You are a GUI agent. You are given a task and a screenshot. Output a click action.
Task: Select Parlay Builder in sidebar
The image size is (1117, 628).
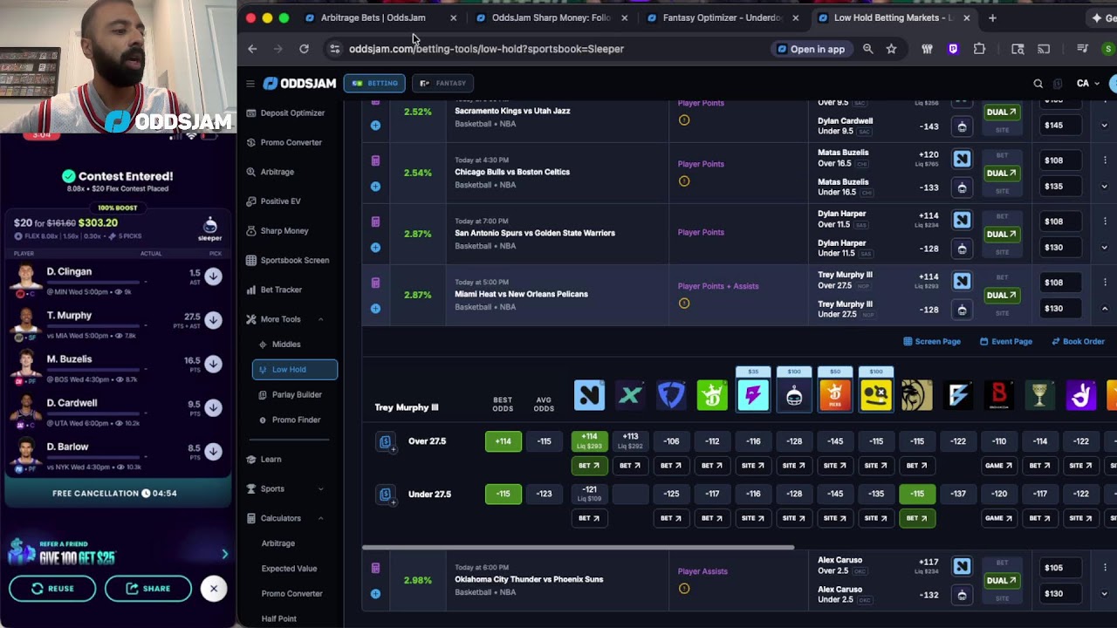coord(297,395)
